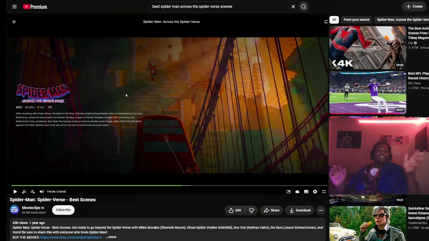This screenshot has height=241, width=429.
Task: Click the 45K views 1 year ago text
Action: coord(28,223)
